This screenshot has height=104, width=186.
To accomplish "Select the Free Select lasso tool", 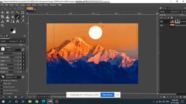I will pos(12,12).
